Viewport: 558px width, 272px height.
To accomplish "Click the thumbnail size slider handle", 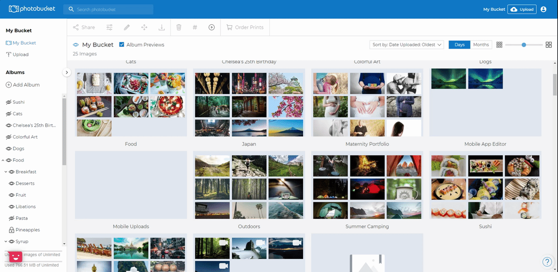I will point(524,44).
